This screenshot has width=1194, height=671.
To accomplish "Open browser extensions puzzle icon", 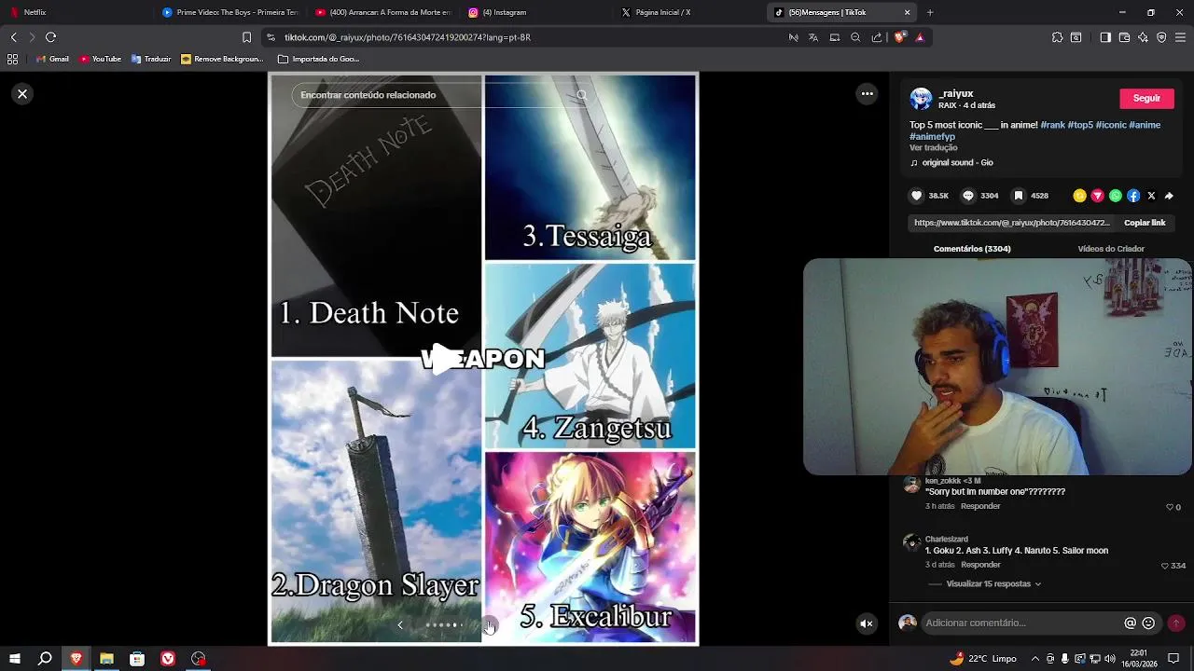I will [1057, 37].
